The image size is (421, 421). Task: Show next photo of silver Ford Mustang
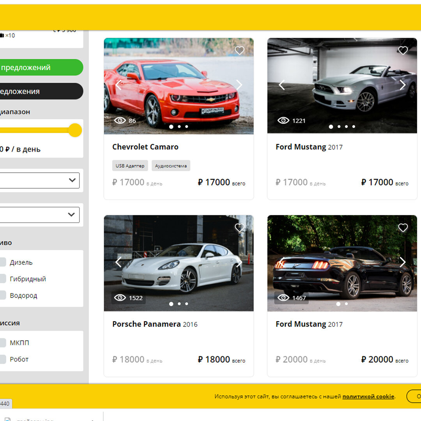tap(402, 85)
